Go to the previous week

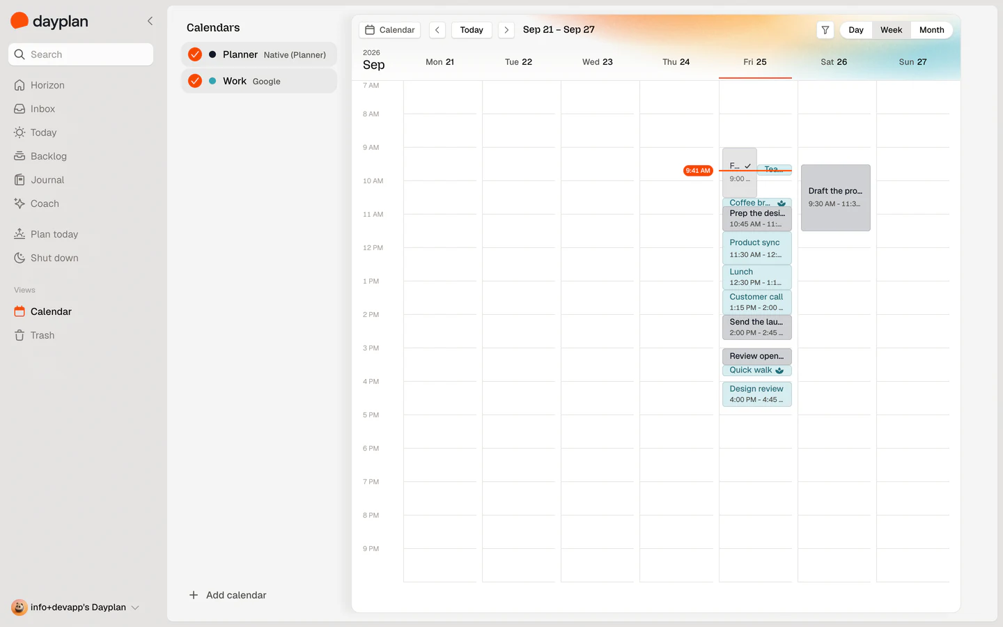(437, 30)
